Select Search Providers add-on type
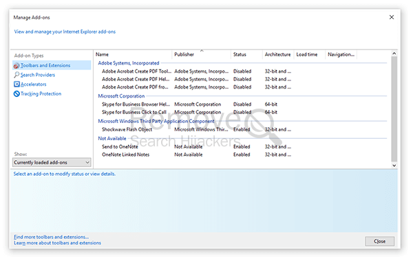 38,75
